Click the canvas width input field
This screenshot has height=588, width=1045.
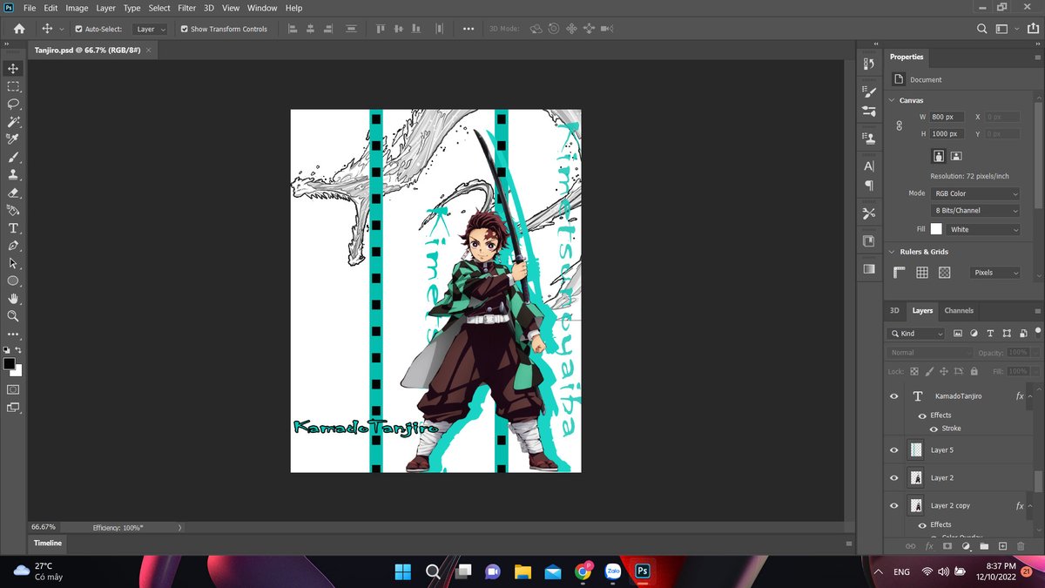tap(946, 117)
